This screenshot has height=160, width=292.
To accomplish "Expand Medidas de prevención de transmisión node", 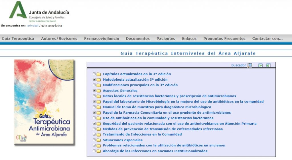I will tap(94, 129).
